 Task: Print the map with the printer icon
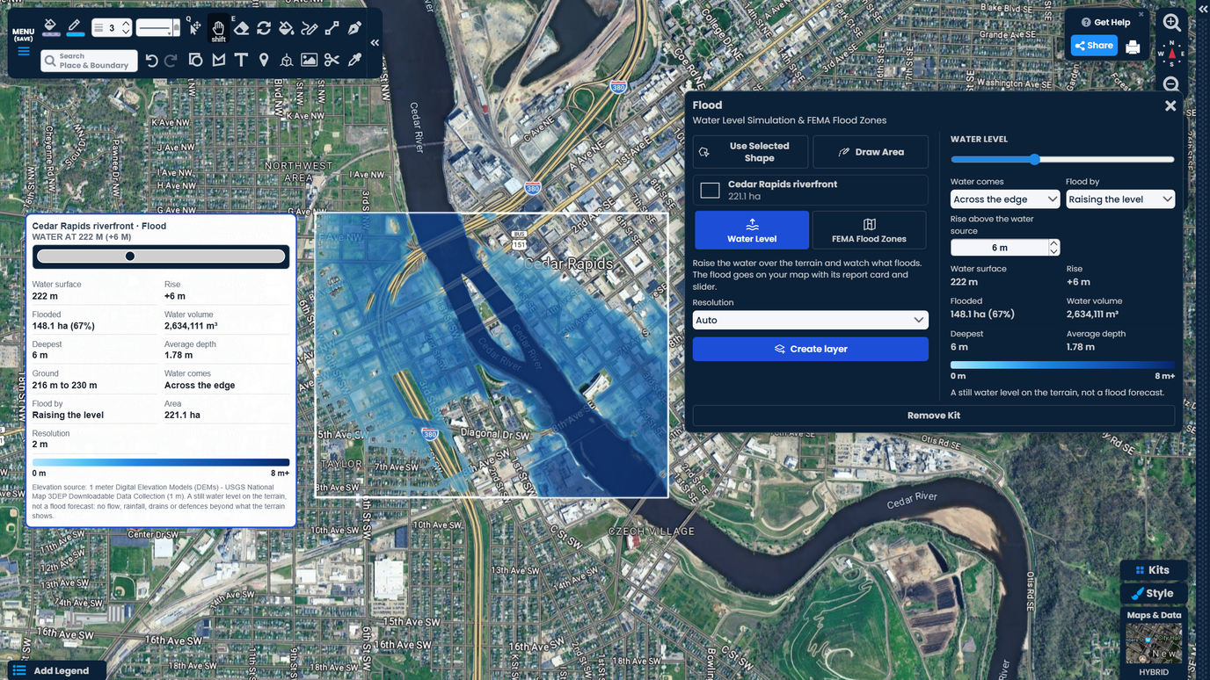click(x=1133, y=47)
